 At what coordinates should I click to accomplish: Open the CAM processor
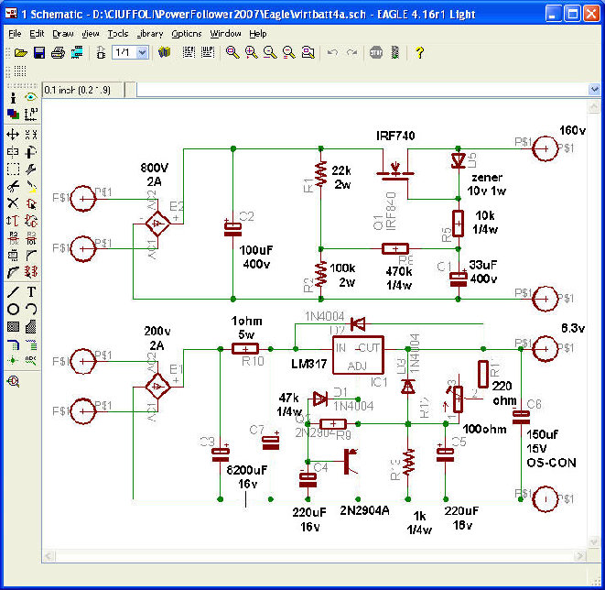(77, 52)
